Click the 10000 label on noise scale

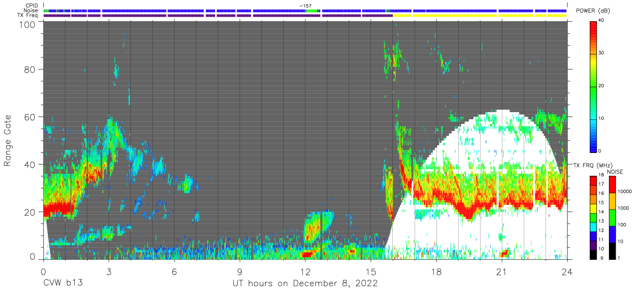click(626, 191)
